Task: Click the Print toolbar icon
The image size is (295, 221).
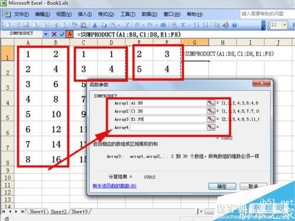Action: [x=55, y=25]
